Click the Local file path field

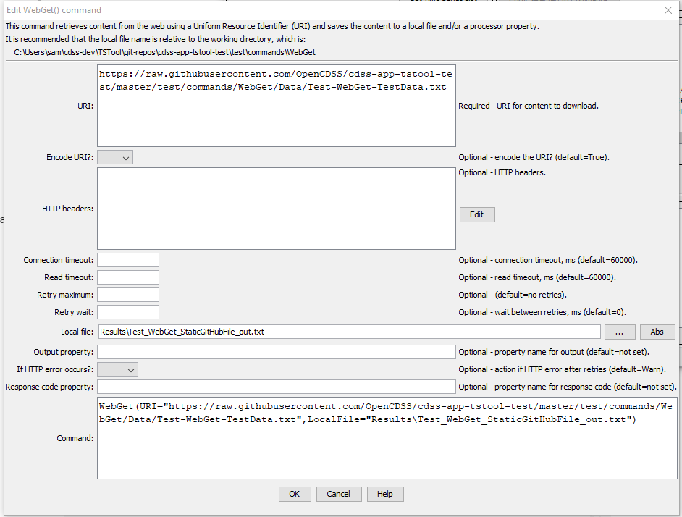348,331
